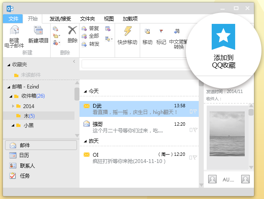Click right contact avatar in people pane
The image size is (264, 199).
(x=245, y=179)
